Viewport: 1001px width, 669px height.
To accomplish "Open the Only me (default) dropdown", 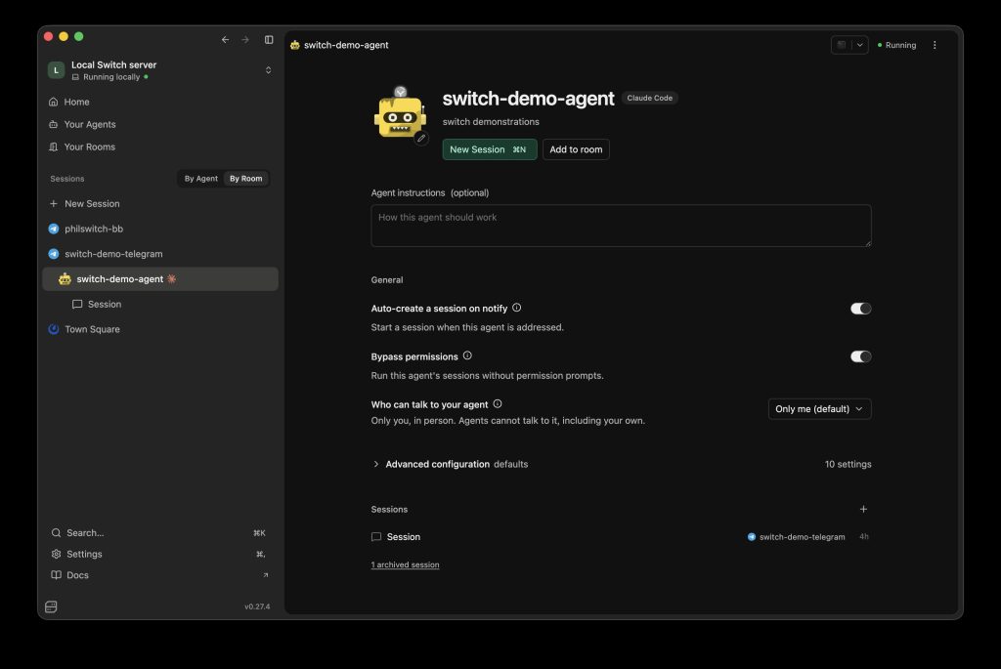I will point(820,409).
